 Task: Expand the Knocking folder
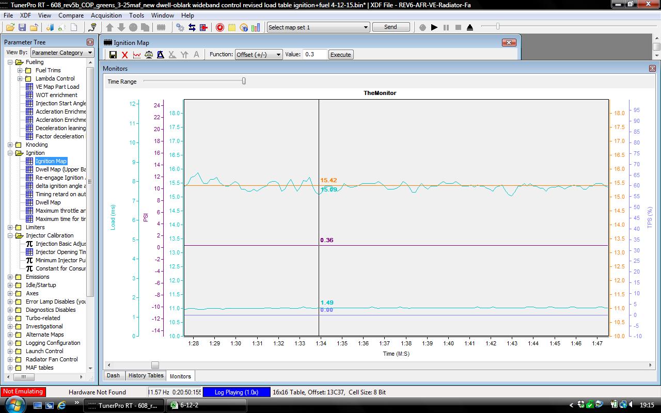coord(10,145)
